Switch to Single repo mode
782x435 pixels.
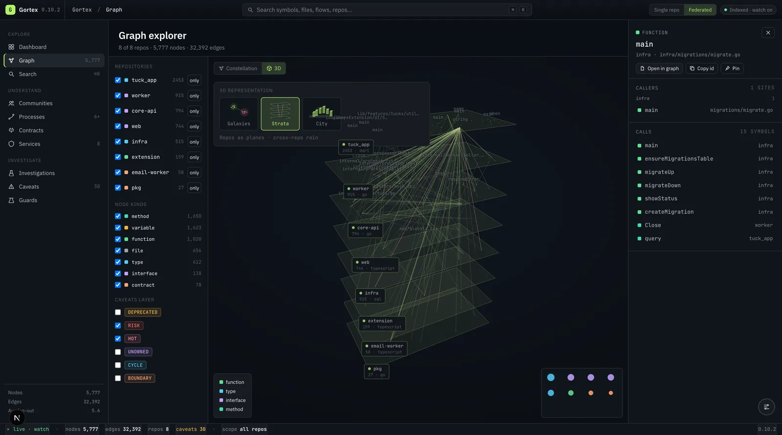[667, 10]
